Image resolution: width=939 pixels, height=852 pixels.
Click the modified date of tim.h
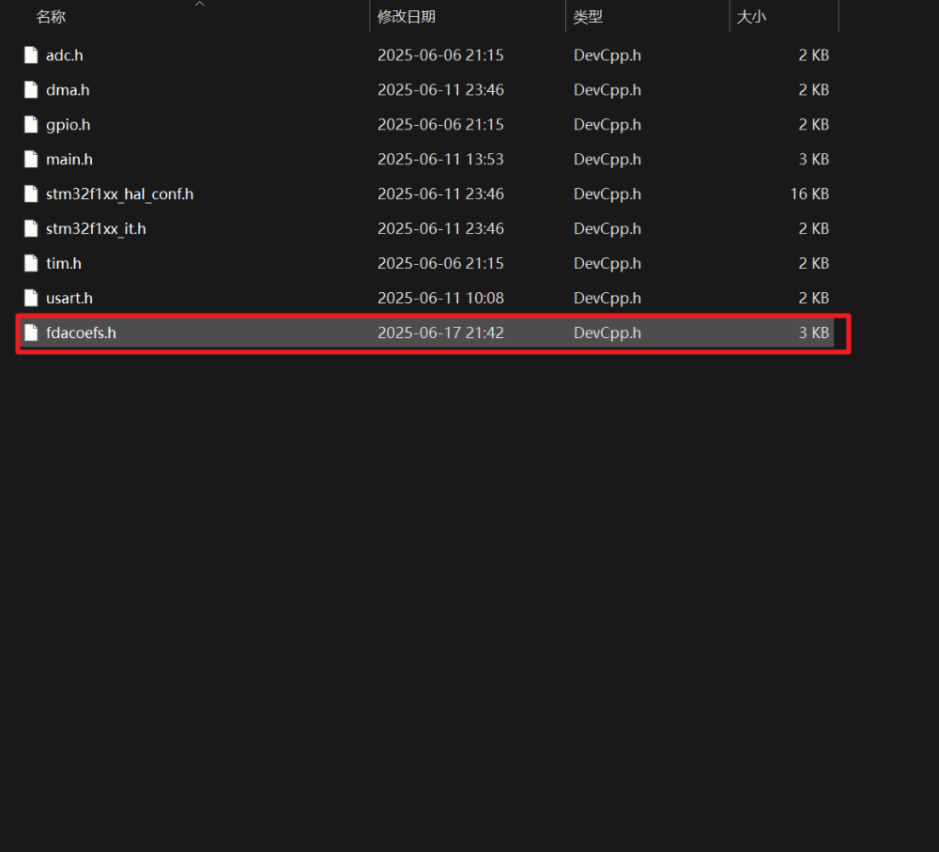[440, 264]
